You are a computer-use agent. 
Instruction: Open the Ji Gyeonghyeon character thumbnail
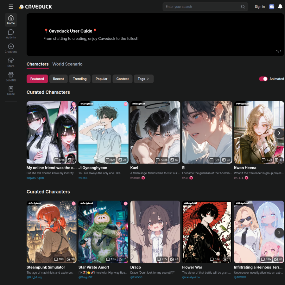pos(103,132)
